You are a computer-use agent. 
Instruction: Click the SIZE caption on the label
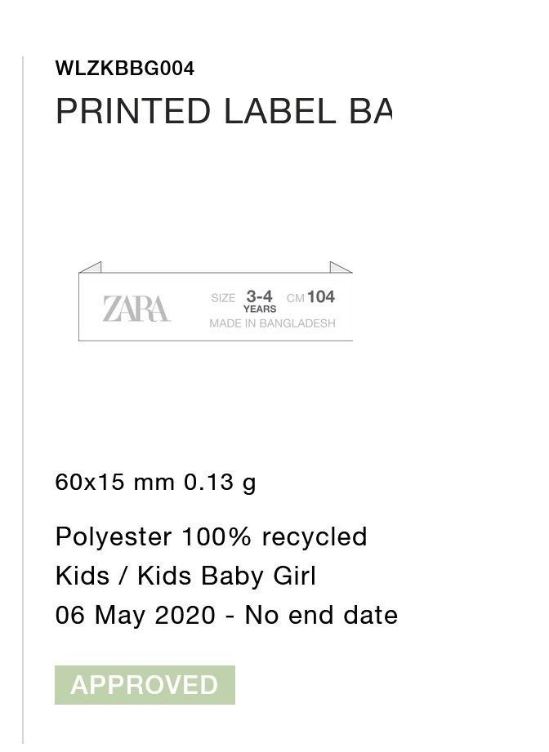pyautogui.click(x=223, y=298)
